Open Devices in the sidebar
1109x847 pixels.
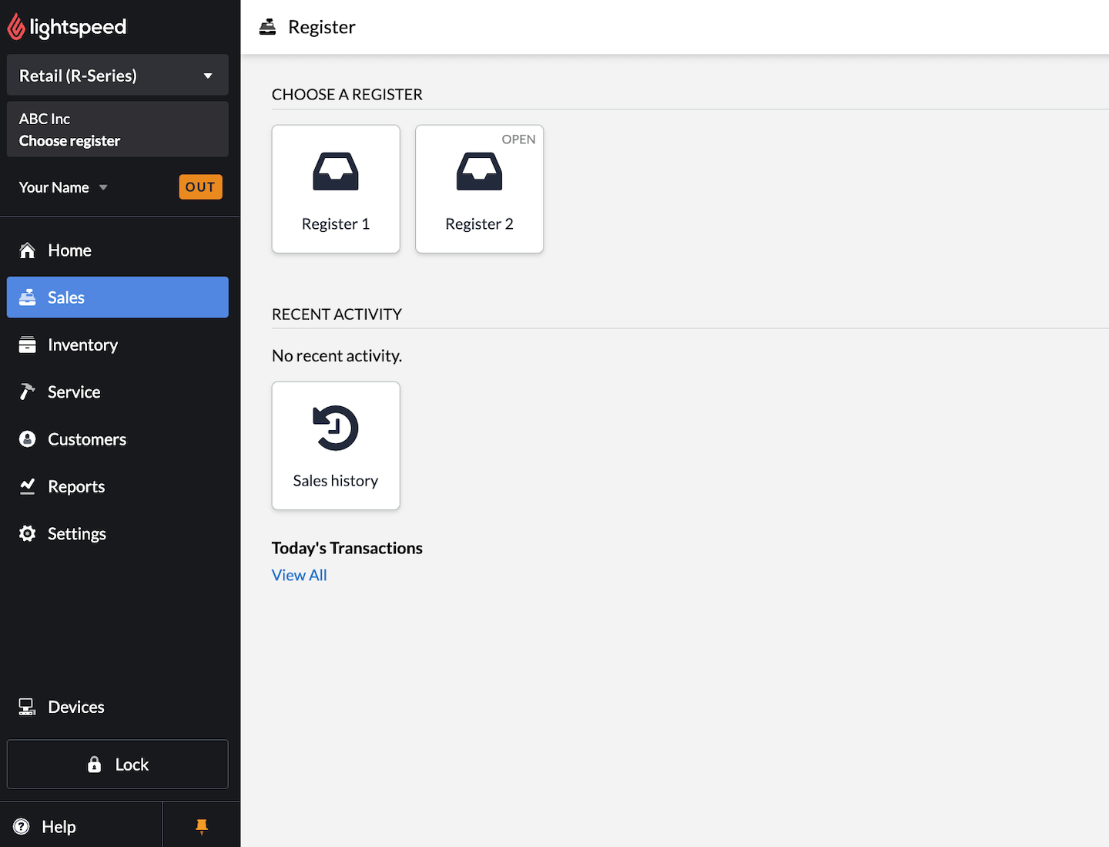75,707
